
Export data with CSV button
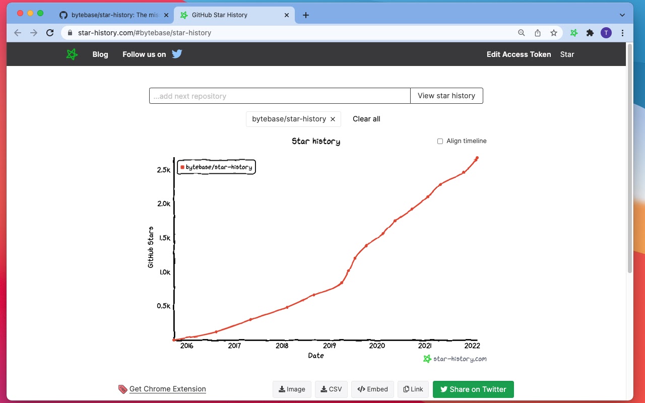(331, 389)
